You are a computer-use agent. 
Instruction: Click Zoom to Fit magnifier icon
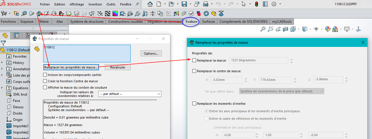pos(263,29)
